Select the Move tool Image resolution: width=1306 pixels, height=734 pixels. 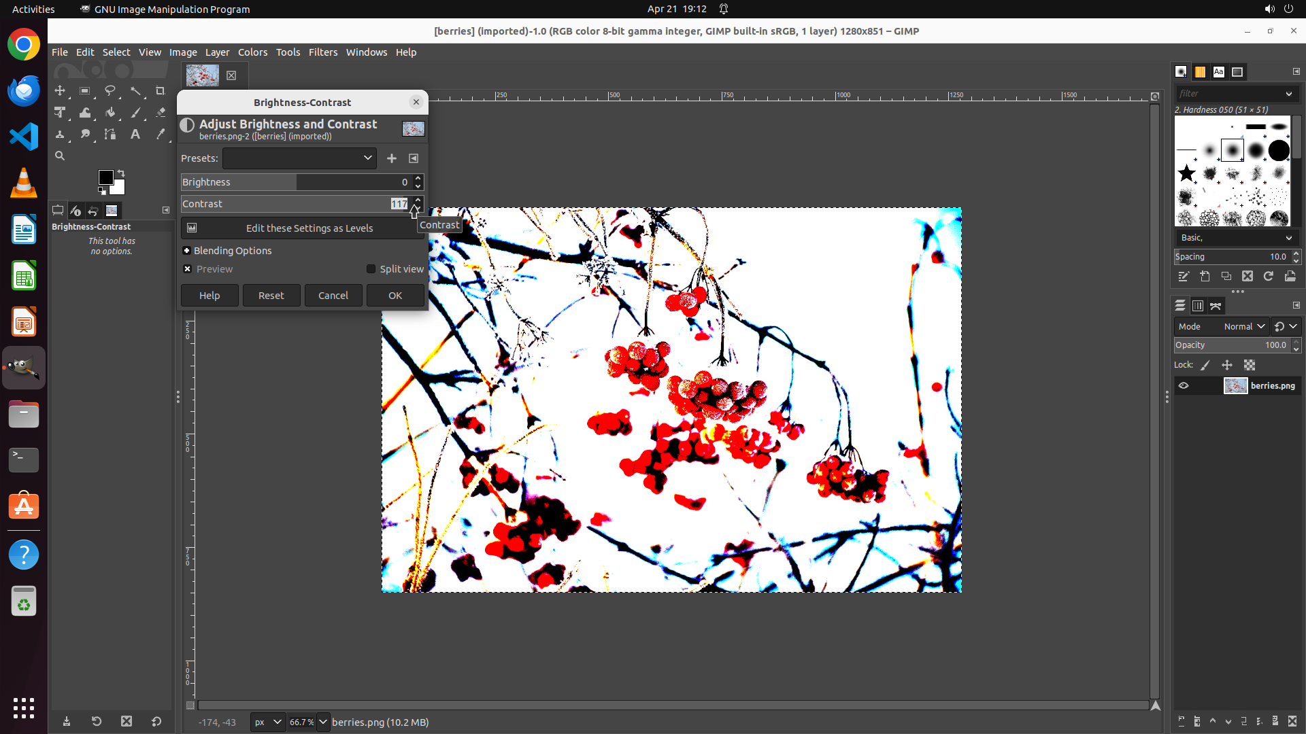coord(60,90)
